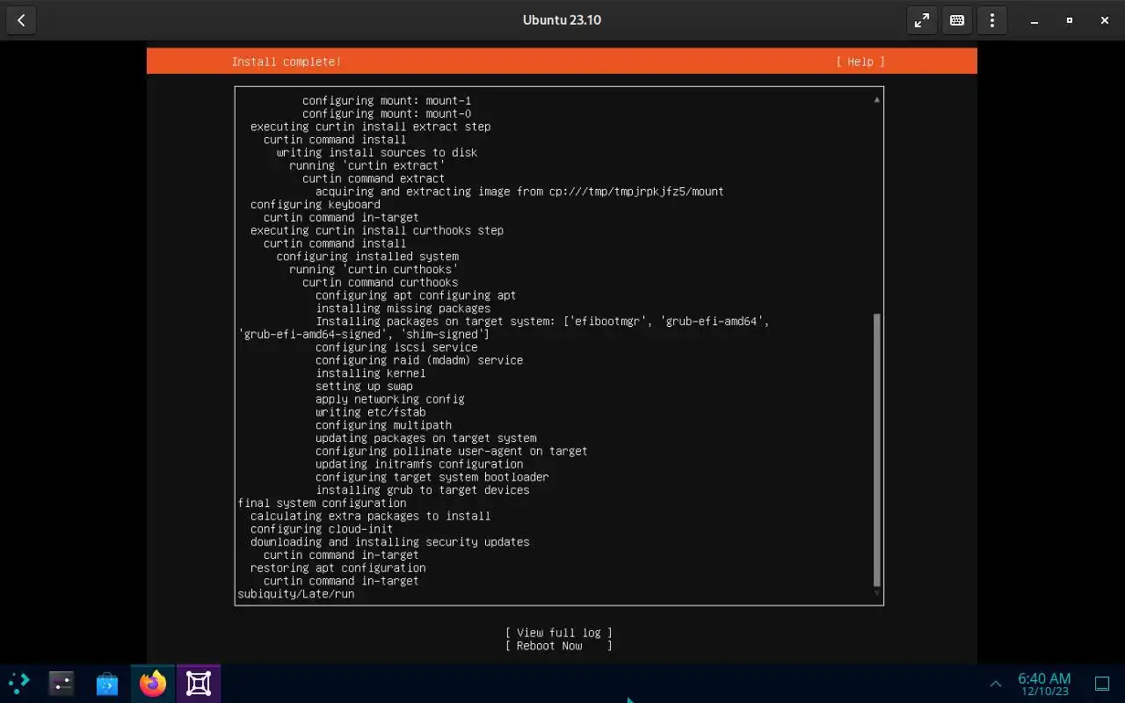Close the Ubuntu 23.10 window
The image size is (1125, 703).
(x=1105, y=20)
